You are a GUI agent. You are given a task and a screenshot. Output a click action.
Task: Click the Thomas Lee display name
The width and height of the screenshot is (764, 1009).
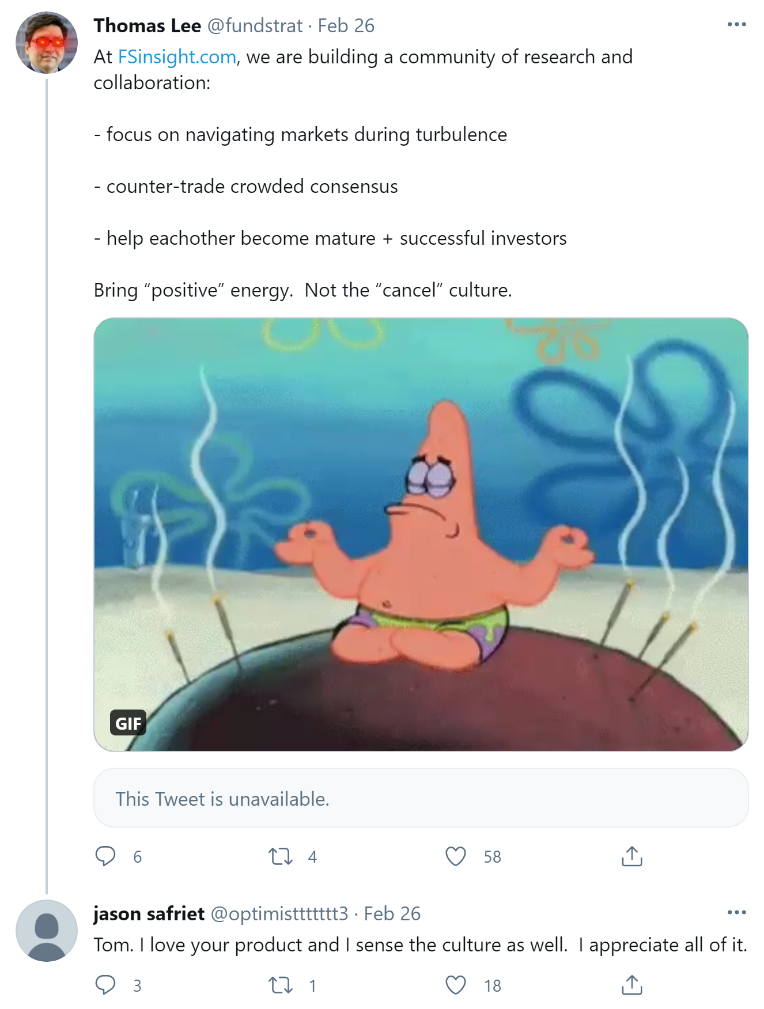click(147, 26)
